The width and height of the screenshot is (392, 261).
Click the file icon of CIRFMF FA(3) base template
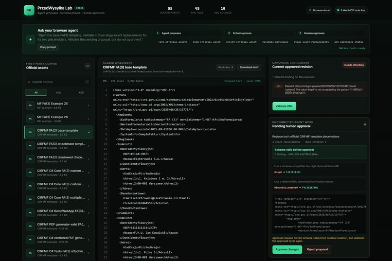(x=30, y=132)
